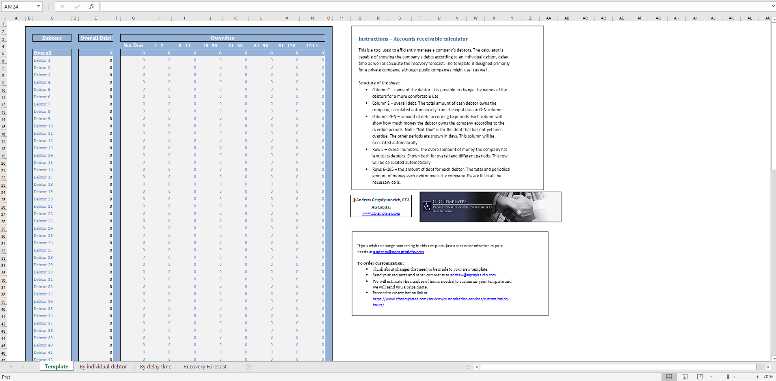Click the zoom in plus button
The image size is (776, 381).
point(757,377)
